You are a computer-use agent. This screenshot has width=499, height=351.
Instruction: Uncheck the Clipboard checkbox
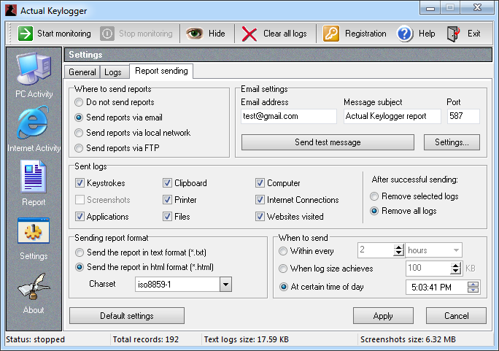(167, 183)
